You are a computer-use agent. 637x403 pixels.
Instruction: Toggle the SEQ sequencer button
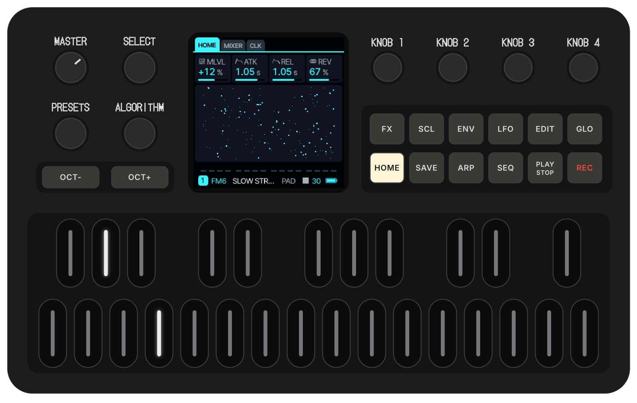click(x=505, y=168)
